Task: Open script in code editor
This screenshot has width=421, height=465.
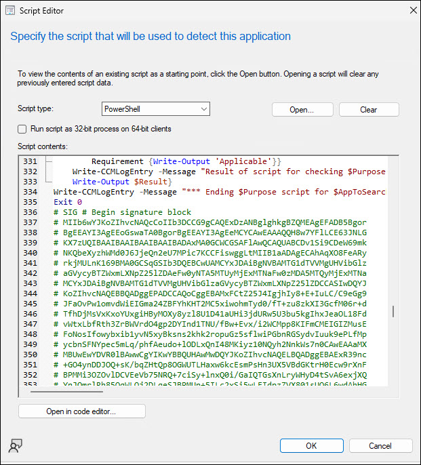Action: pyautogui.click(x=81, y=411)
